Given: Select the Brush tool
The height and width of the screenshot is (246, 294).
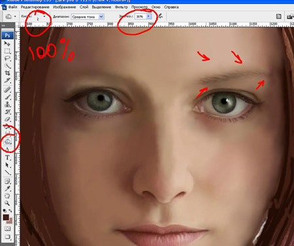Looking at the screenshot, I should pos(7,97).
